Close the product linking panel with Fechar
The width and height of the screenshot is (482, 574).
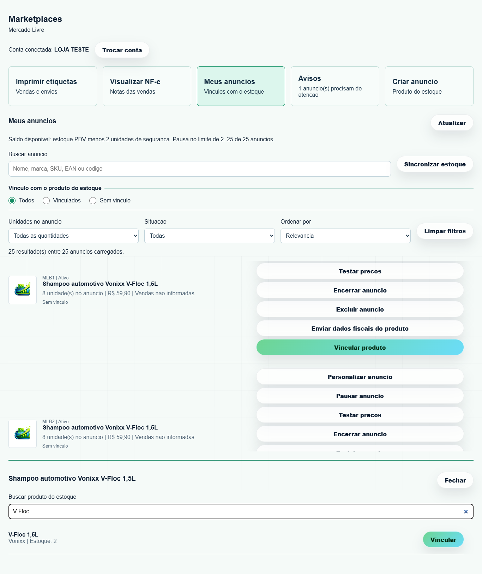click(455, 480)
